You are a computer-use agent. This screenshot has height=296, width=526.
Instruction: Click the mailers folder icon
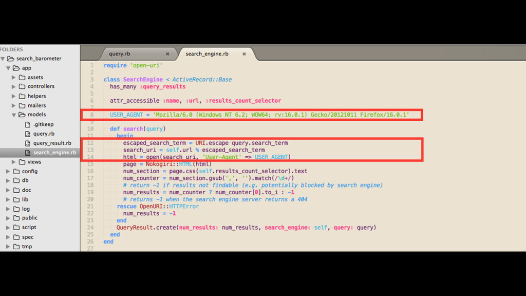22,106
